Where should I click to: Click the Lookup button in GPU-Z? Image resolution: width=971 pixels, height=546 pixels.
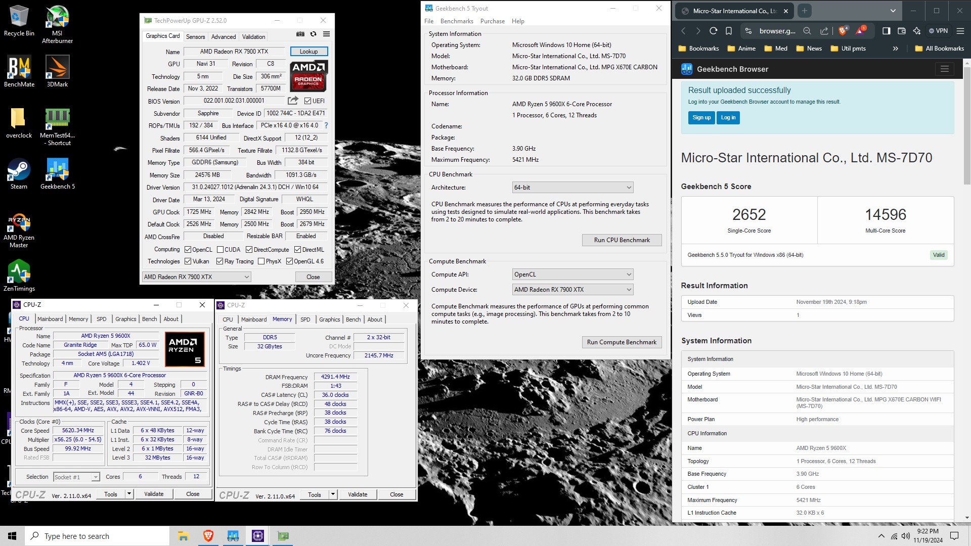[x=309, y=52]
